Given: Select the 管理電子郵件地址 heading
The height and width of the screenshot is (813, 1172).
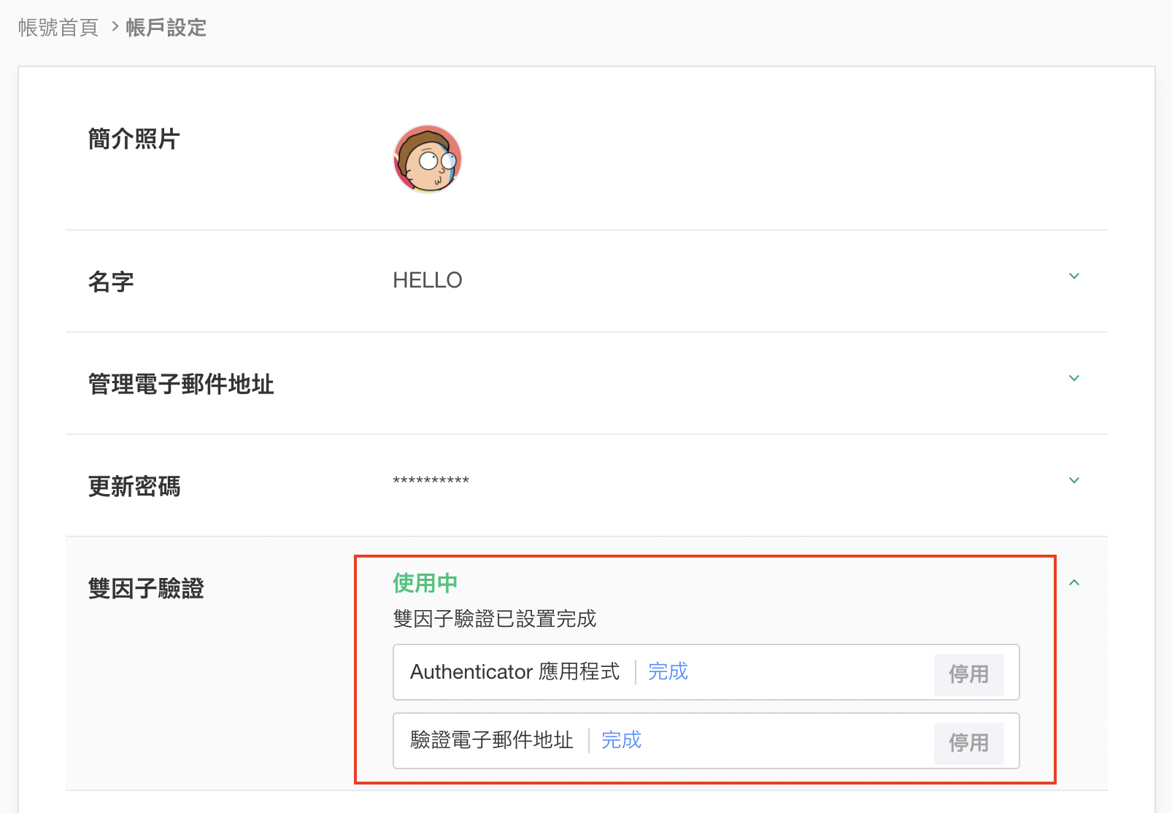Looking at the screenshot, I should click(x=181, y=384).
